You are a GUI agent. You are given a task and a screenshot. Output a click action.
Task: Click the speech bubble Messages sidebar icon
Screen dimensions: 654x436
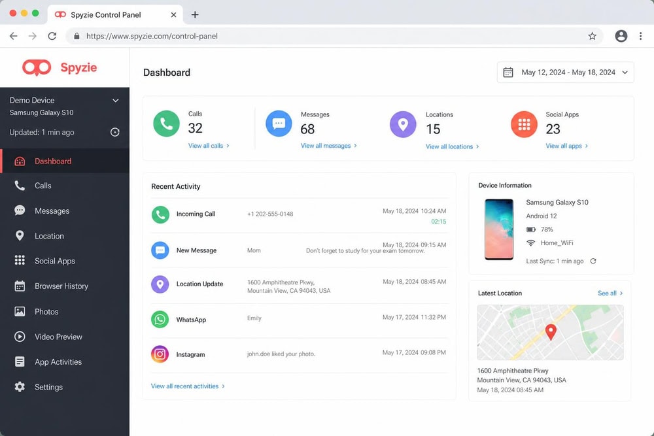click(x=20, y=210)
